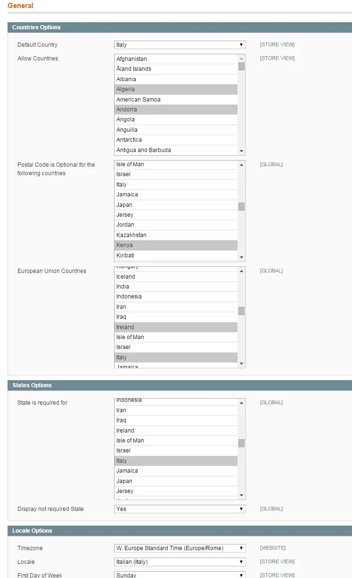Viewport: 352px width, 578px height.
Task: Select Jersey in Postal Code Optional list
Action: [176, 215]
